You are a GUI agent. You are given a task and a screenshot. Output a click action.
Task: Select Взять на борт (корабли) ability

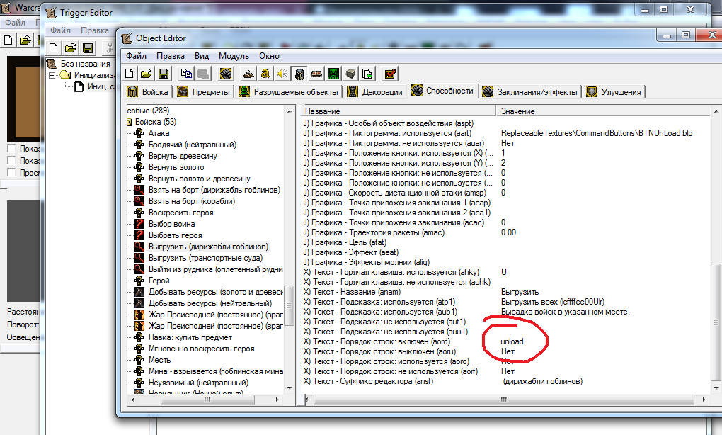(x=192, y=201)
